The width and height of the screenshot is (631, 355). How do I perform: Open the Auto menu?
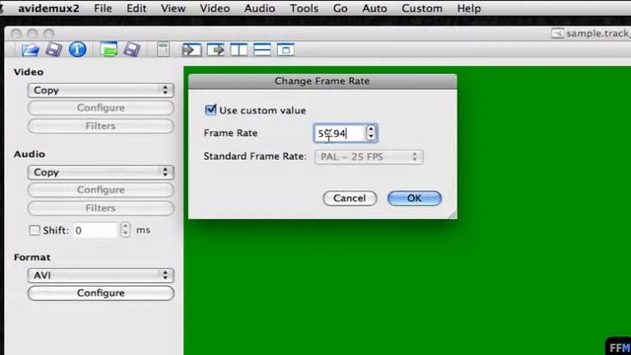click(x=375, y=8)
